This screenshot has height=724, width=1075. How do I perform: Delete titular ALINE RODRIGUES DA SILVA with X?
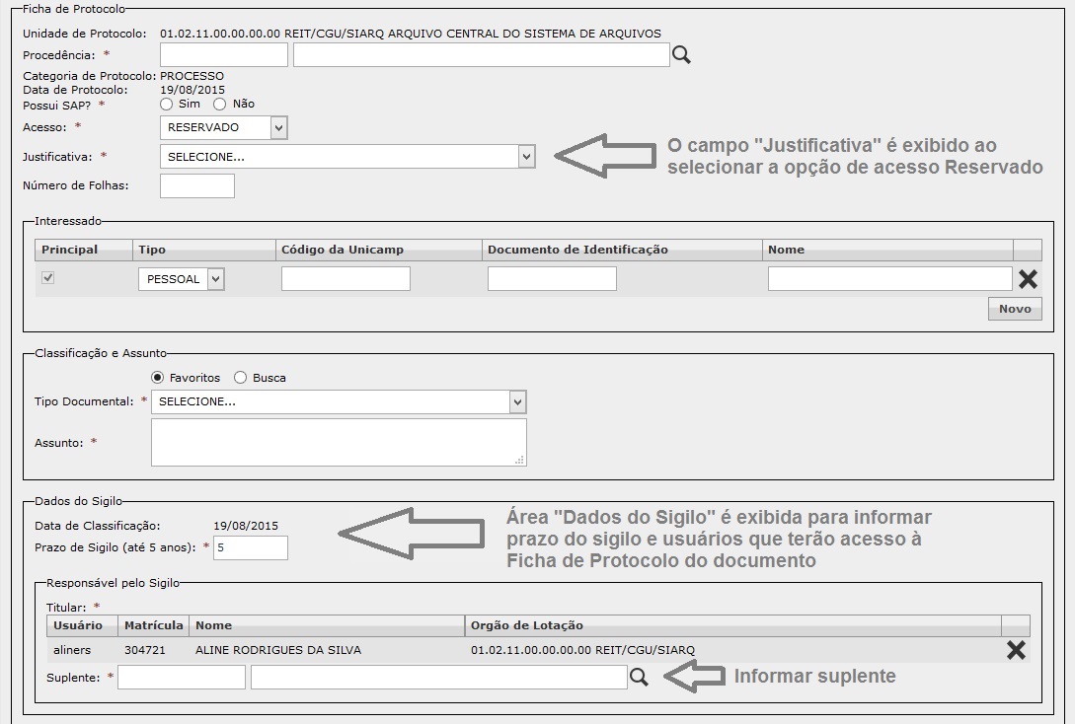coord(1016,650)
